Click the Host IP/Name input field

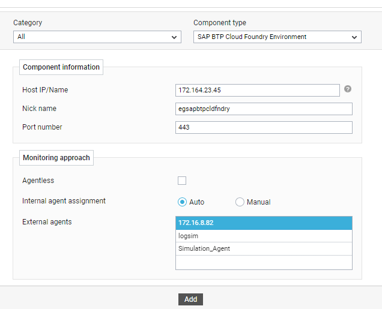click(x=258, y=90)
